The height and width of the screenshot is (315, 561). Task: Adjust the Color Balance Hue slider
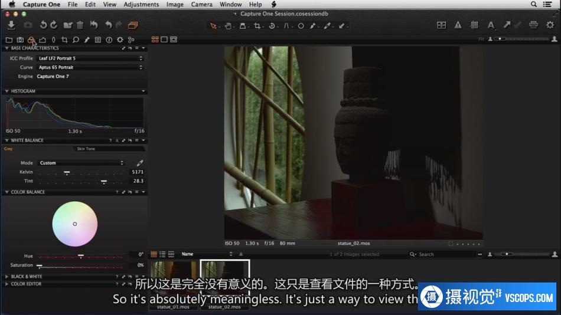pyautogui.click(x=80, y=256)
